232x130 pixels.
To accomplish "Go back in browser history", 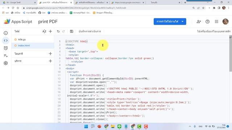I will click(3, 8).
